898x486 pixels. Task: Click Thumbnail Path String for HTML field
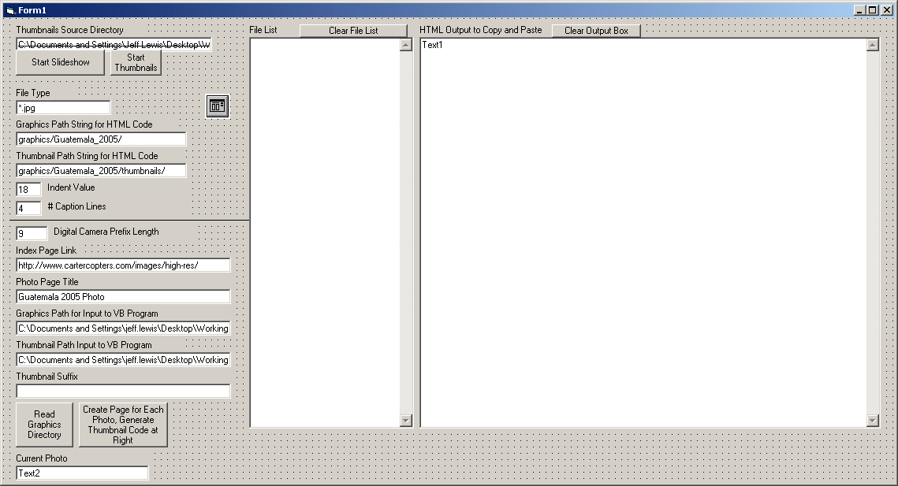(101, 171)
